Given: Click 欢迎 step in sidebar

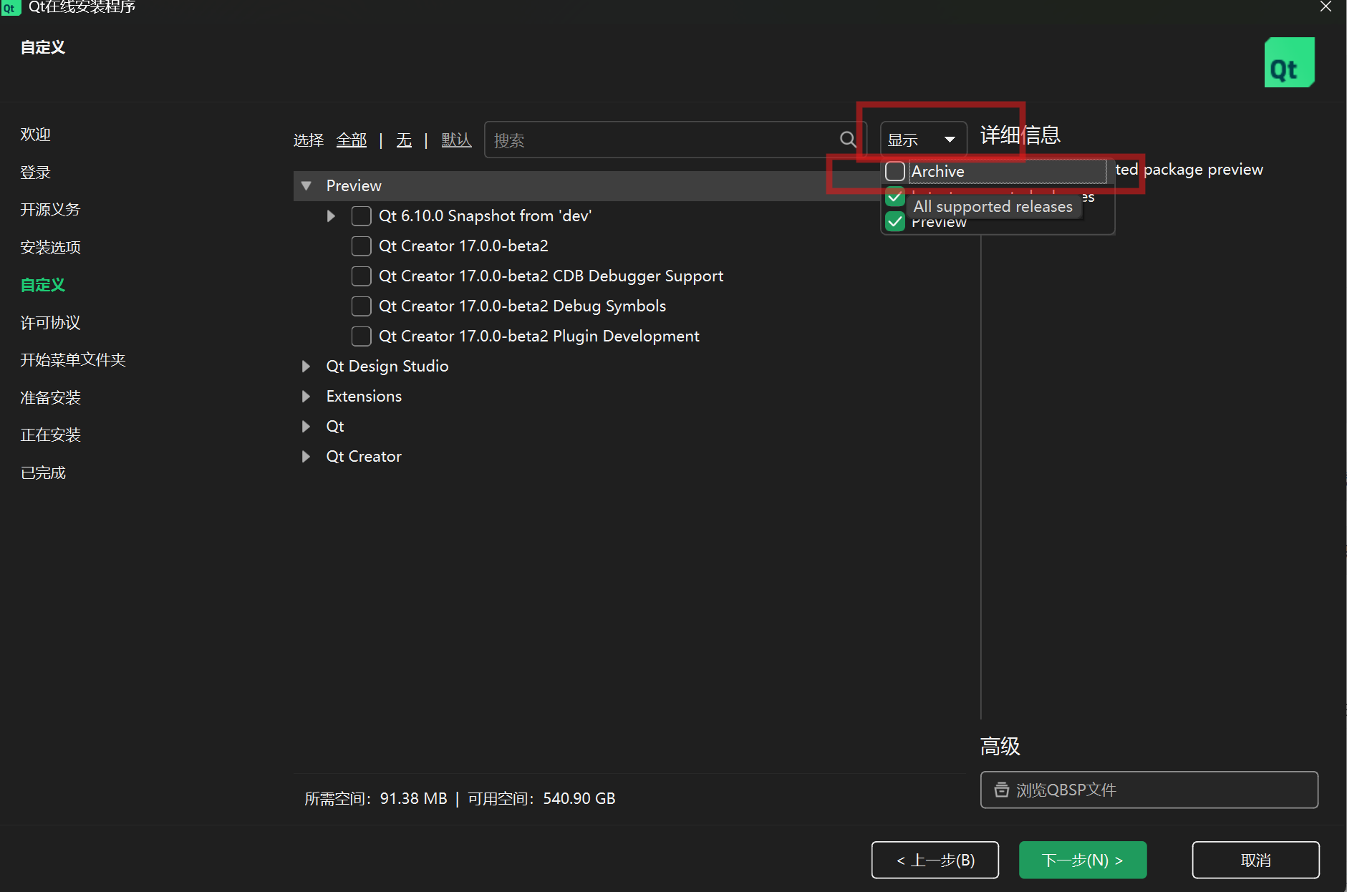Looking at the screenshot, I should 36,135.
